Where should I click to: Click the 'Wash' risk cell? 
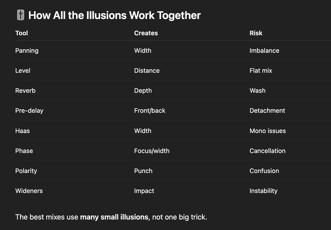257,90
